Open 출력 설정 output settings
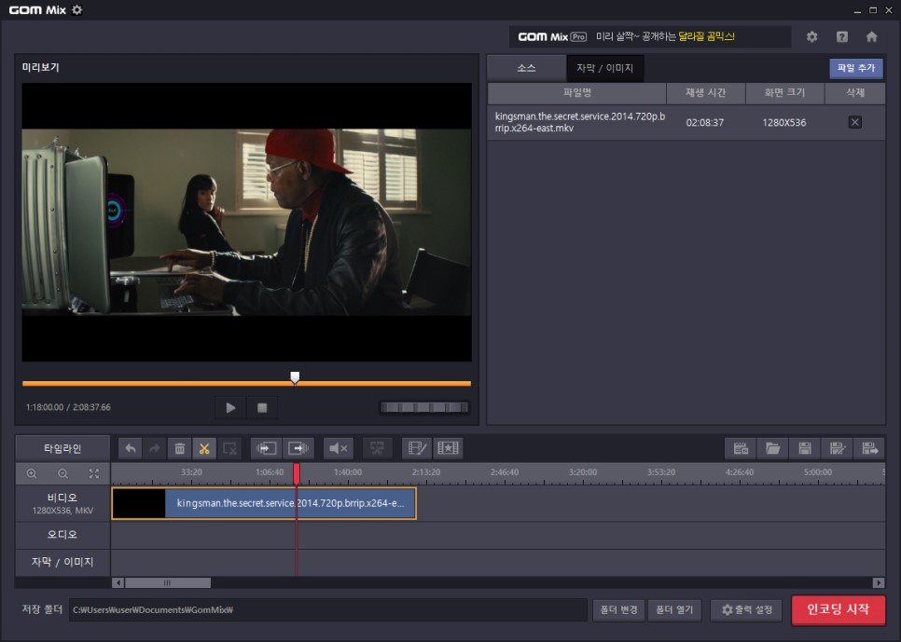This screenshot has width=901, height=642. point(746,609)
